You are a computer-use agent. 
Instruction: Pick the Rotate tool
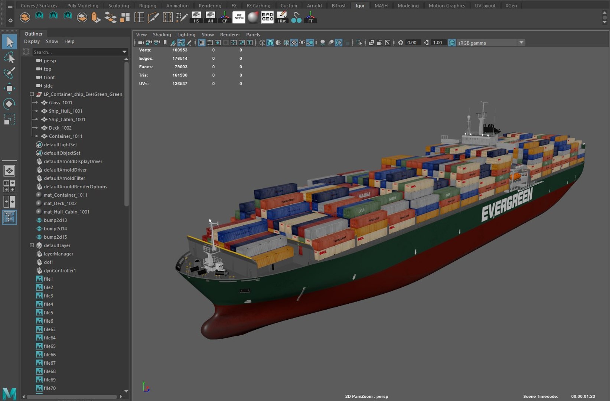tap(9, 104)
